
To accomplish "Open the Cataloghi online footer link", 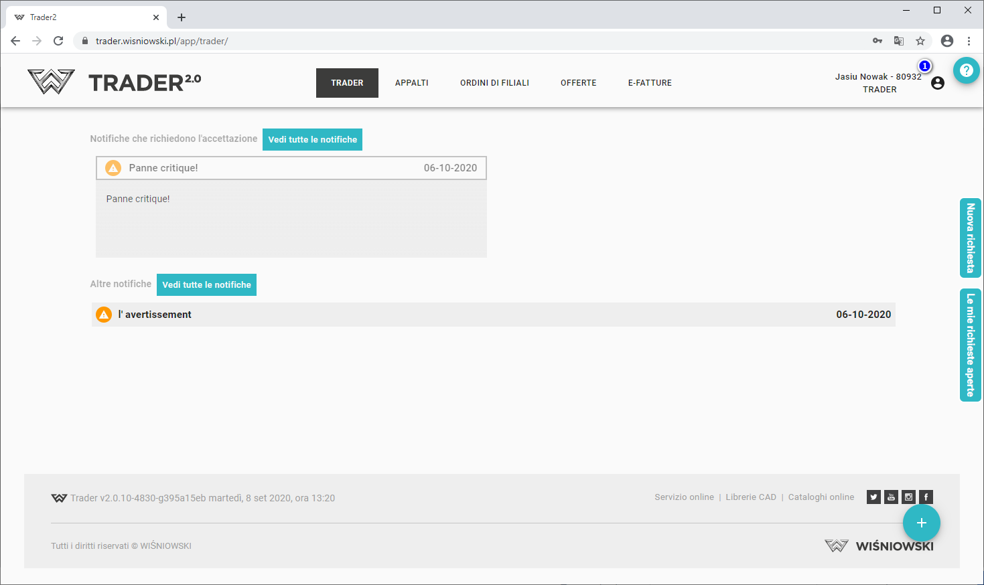I will (x=821, y=497).
